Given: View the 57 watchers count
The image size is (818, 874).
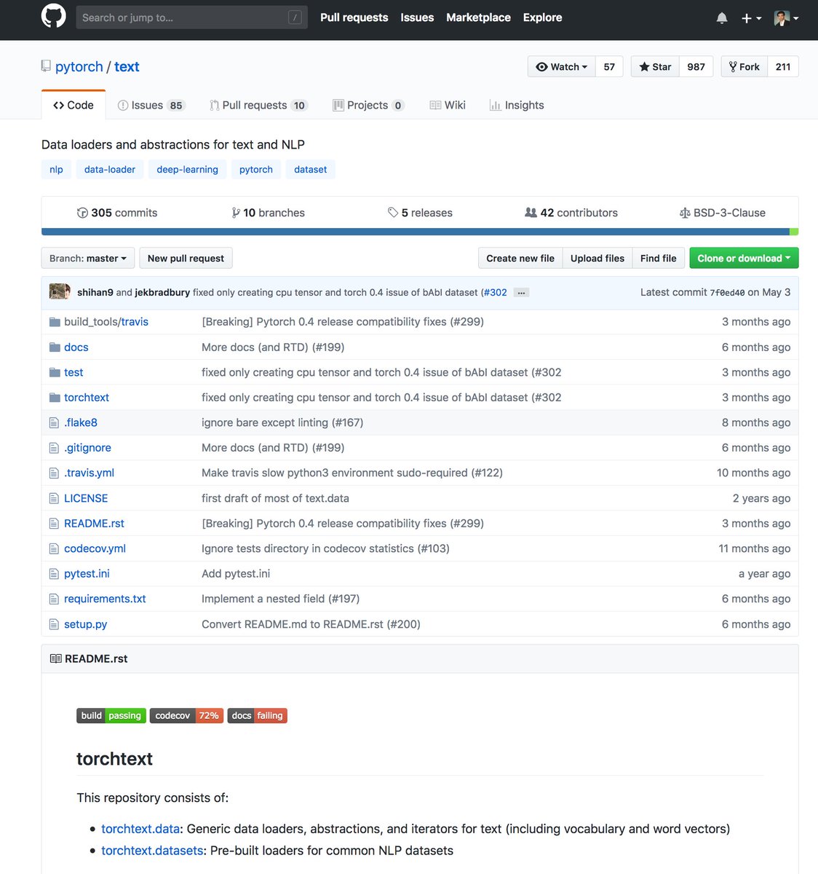Looking at the screenshot, I should point(609,67).
